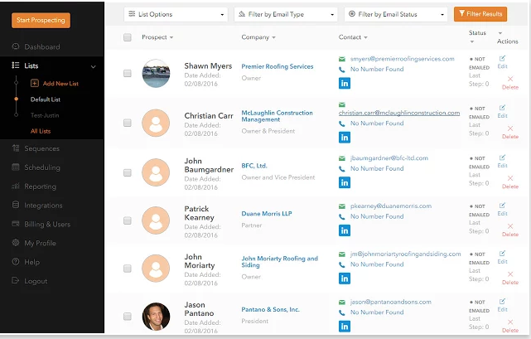Click Jason Pantano's profile photo thumbnail
Screen dimensions: 531x339
pyautogui.click(x=156, y=317)
